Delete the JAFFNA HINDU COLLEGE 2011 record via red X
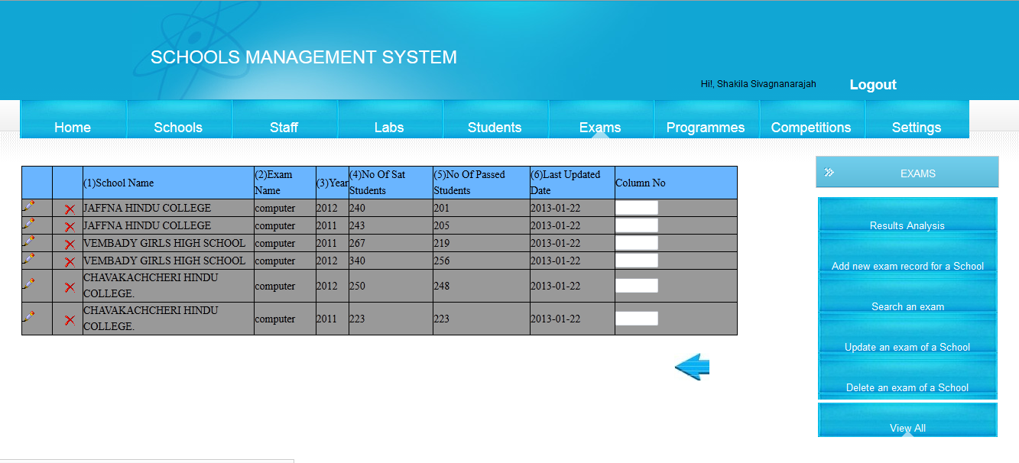 68,225
